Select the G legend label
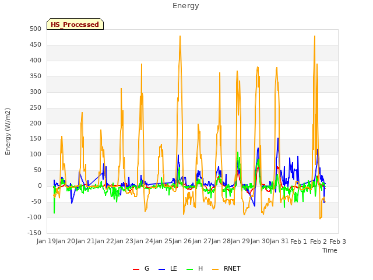The height and width of the screenshot is (280, 373). click(x=147, y=268)
